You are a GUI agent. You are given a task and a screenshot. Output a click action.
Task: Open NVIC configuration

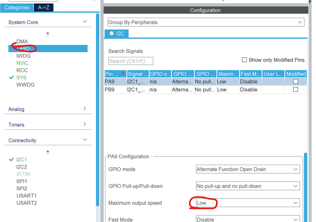point(22,63)
